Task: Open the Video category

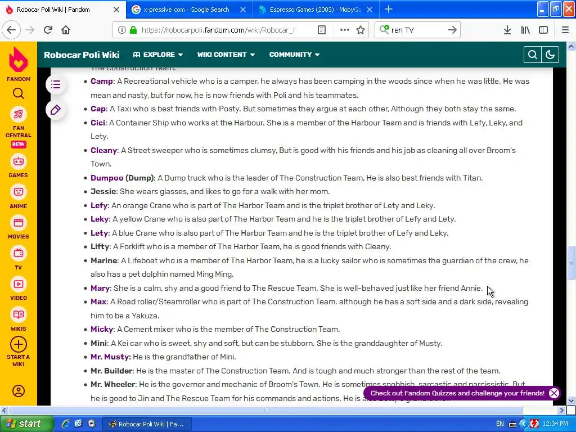Action: pos(19,290)
